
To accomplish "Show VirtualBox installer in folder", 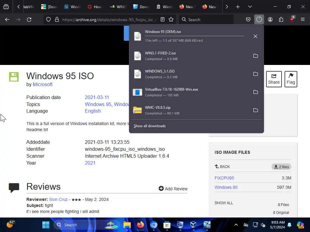I will click(x=256, y=92).
